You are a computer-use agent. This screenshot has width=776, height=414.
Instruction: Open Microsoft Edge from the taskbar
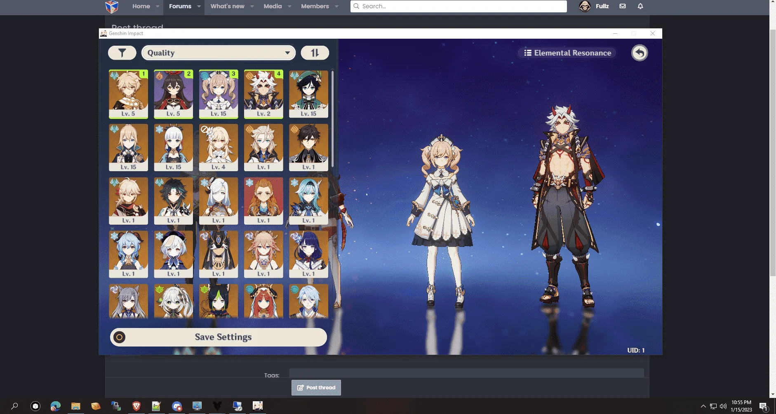coord(56,406)
